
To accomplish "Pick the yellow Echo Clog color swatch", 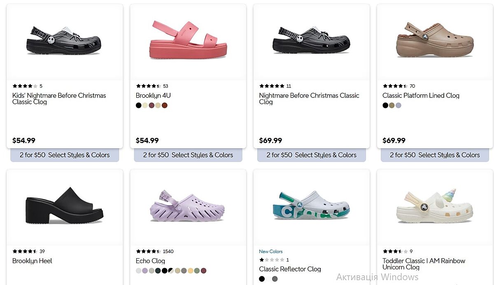I will pos(191,271).
